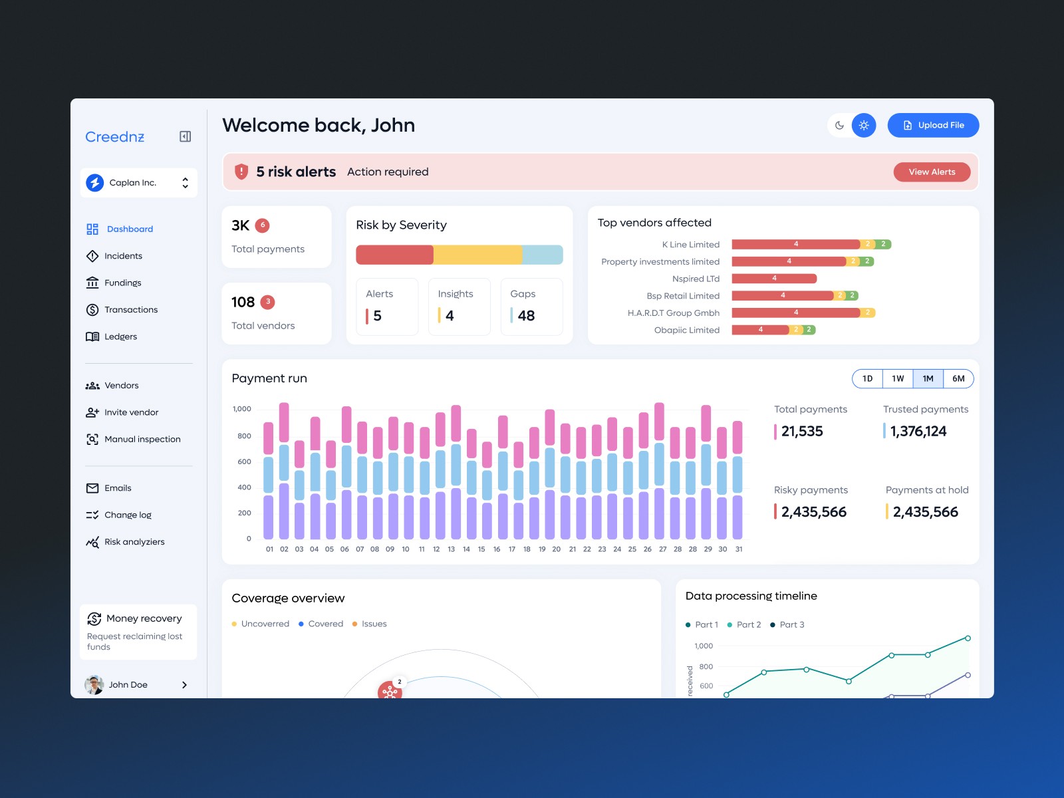Image resolution: width=1064 pixels, height=798 pixels.
Task: Open the Gaps 48 card
Action: tap(532, 307)
